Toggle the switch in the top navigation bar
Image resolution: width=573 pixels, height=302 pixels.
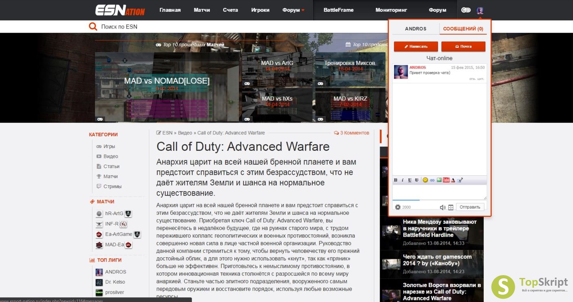[x=466, y=10]
